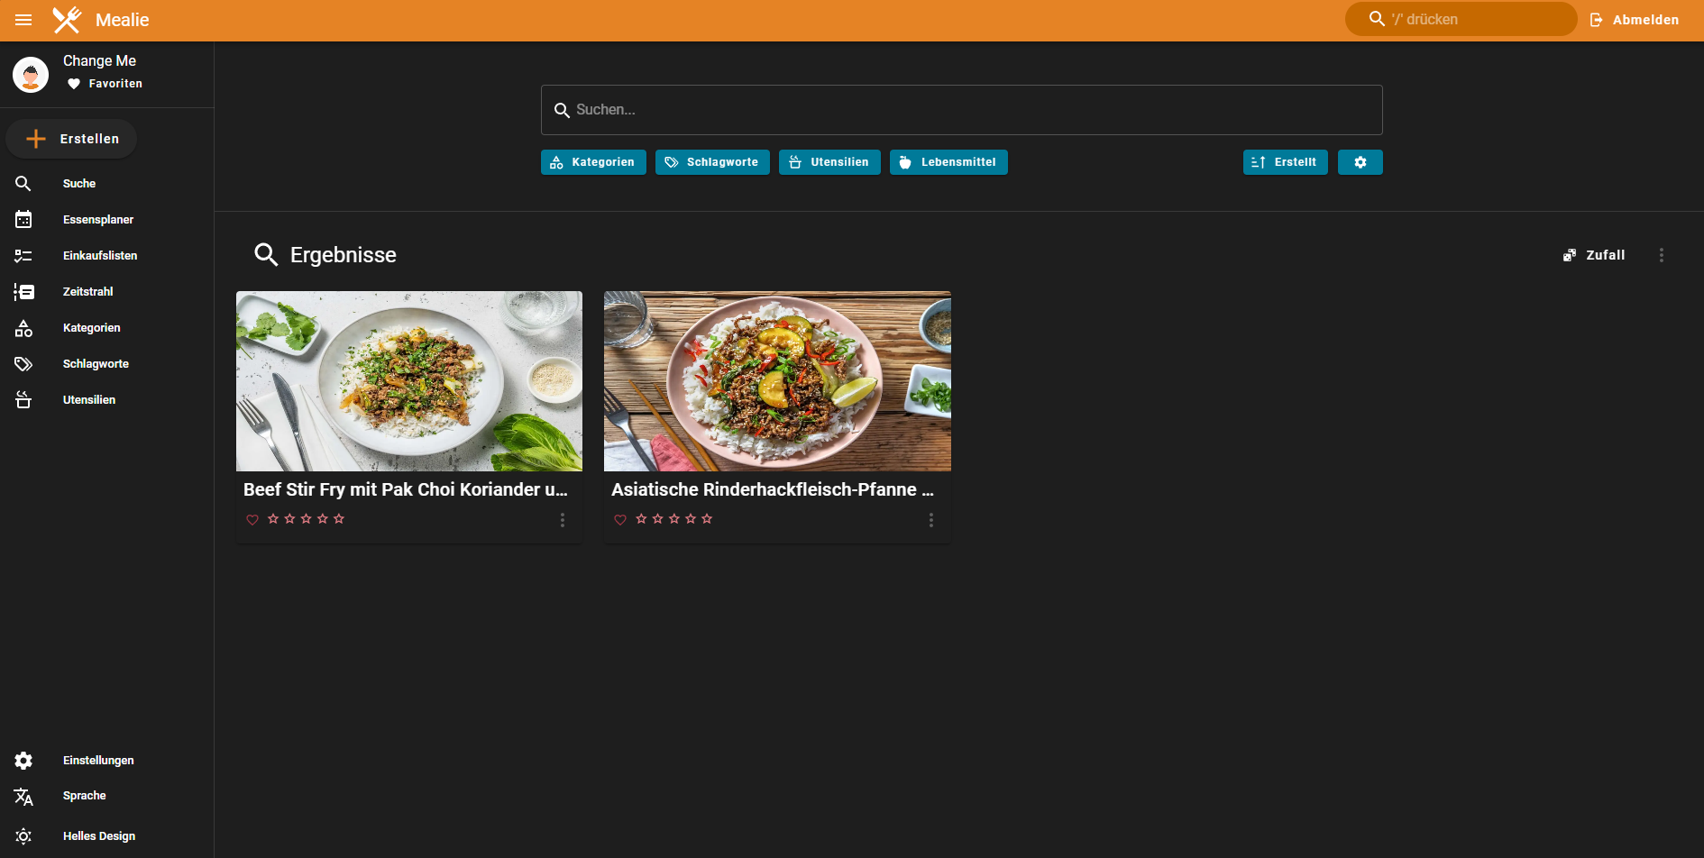1704x858 pixels.
Task: Toggle favorite heart on Beef Stir Fry
Action: (x=252, y=519)
